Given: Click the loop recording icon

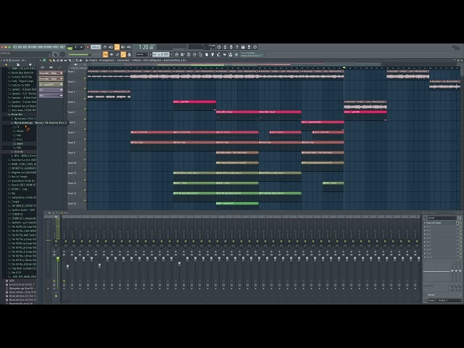Looking at the screenshot, I should (129, 47).
